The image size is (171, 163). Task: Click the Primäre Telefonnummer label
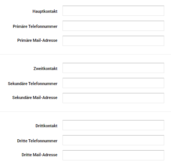[x=35, y=26]
